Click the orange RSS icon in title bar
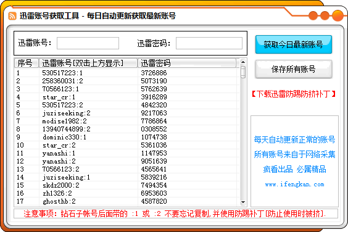Screen dimensions: 348x232 point(12,16)
